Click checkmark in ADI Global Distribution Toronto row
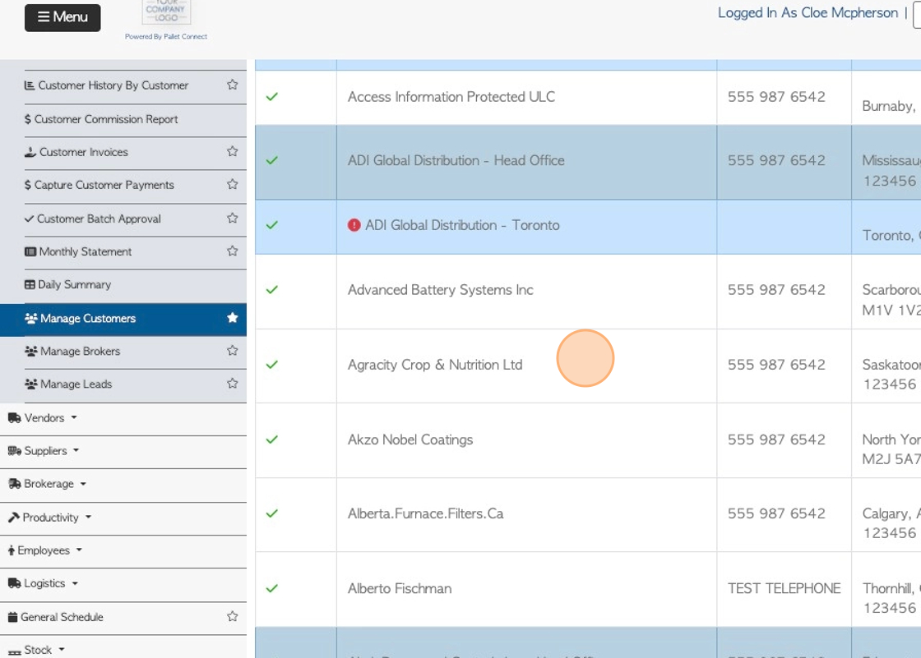Screen dimensions: 921x658 point(272,225)
